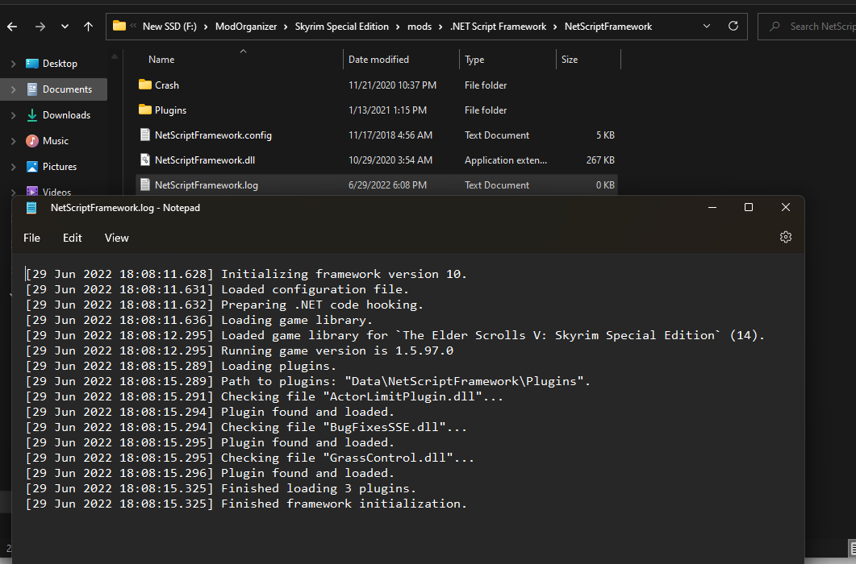Expand Downloads tree node
Viewport: 856px width, 564px height.
pyautogui.click(x=13, y=115)
